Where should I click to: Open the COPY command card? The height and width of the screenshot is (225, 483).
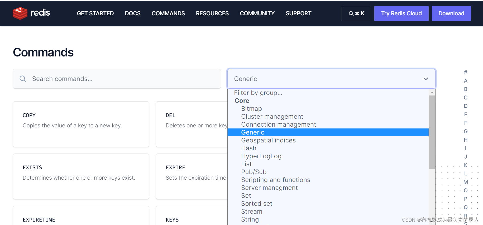click(81, 124)
